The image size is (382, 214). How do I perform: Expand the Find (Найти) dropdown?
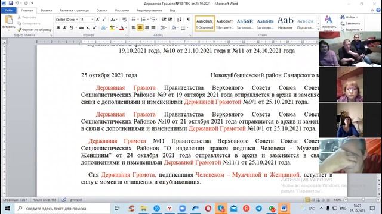tap(357, 17)
